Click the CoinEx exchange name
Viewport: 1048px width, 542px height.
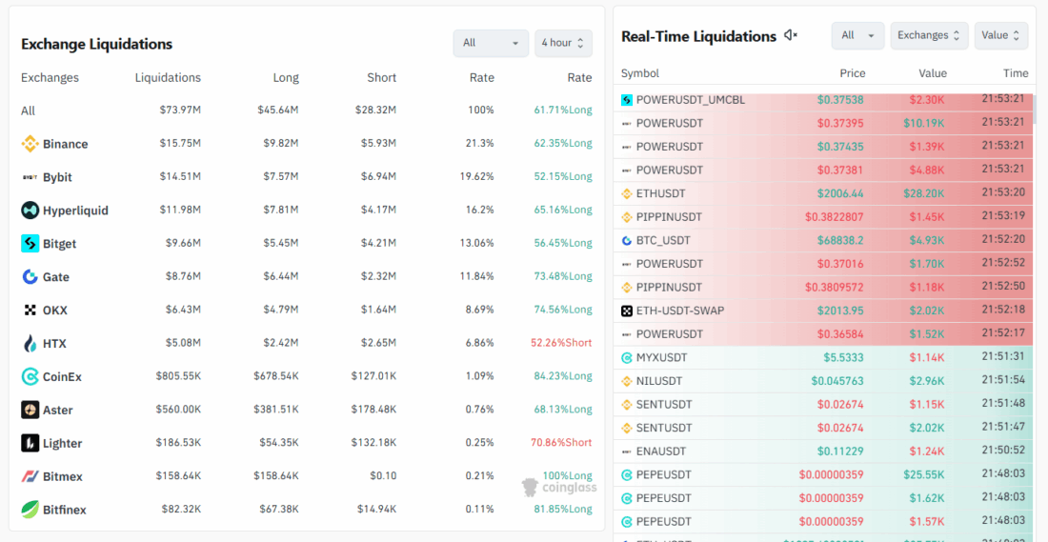tap(62, 377)
